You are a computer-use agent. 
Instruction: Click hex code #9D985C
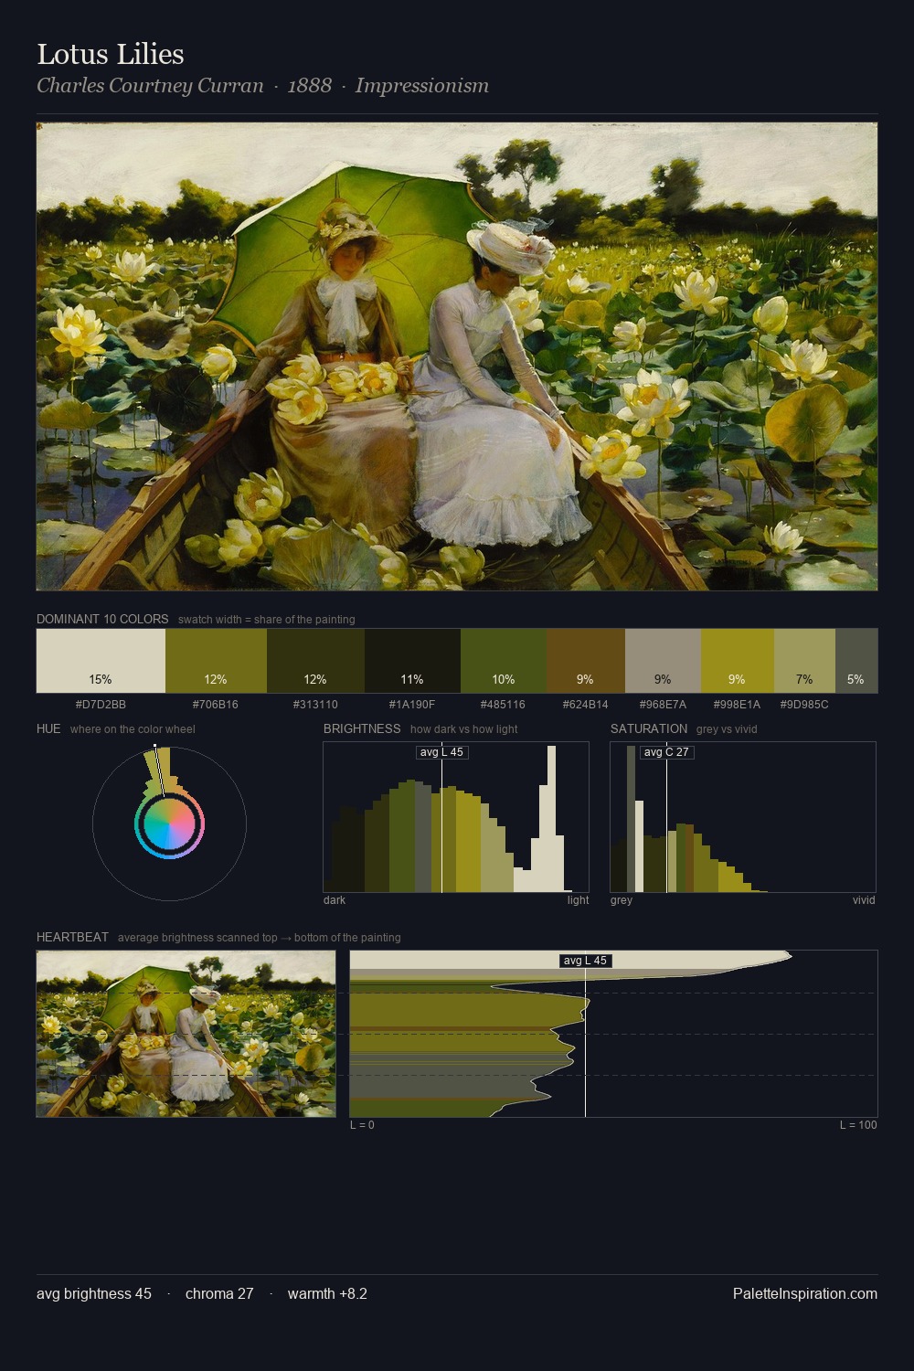click(804, 705)
